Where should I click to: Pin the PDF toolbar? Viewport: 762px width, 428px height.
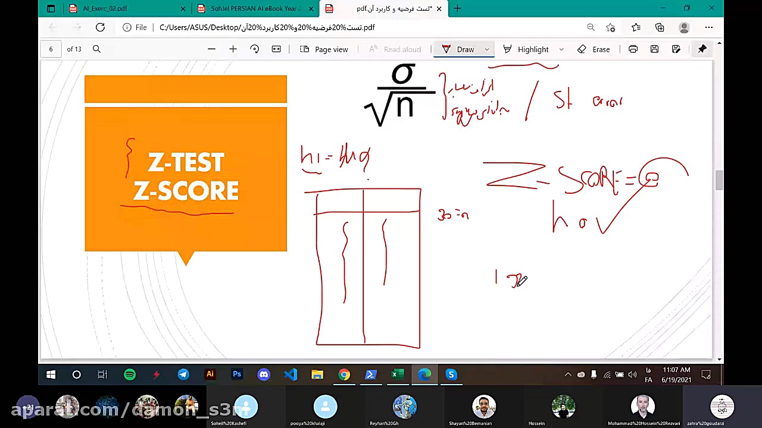point(702,49)
